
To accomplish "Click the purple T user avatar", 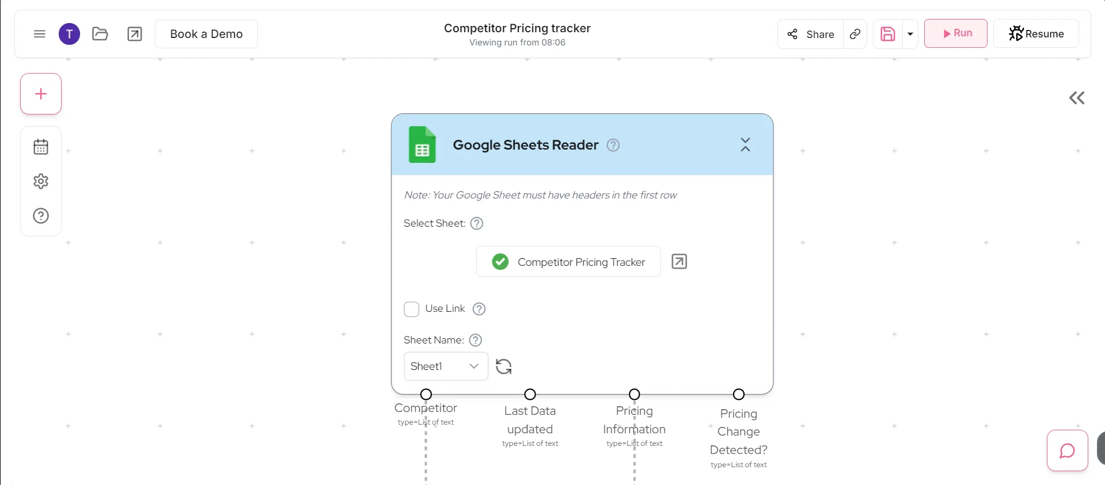I will [70, 34].
